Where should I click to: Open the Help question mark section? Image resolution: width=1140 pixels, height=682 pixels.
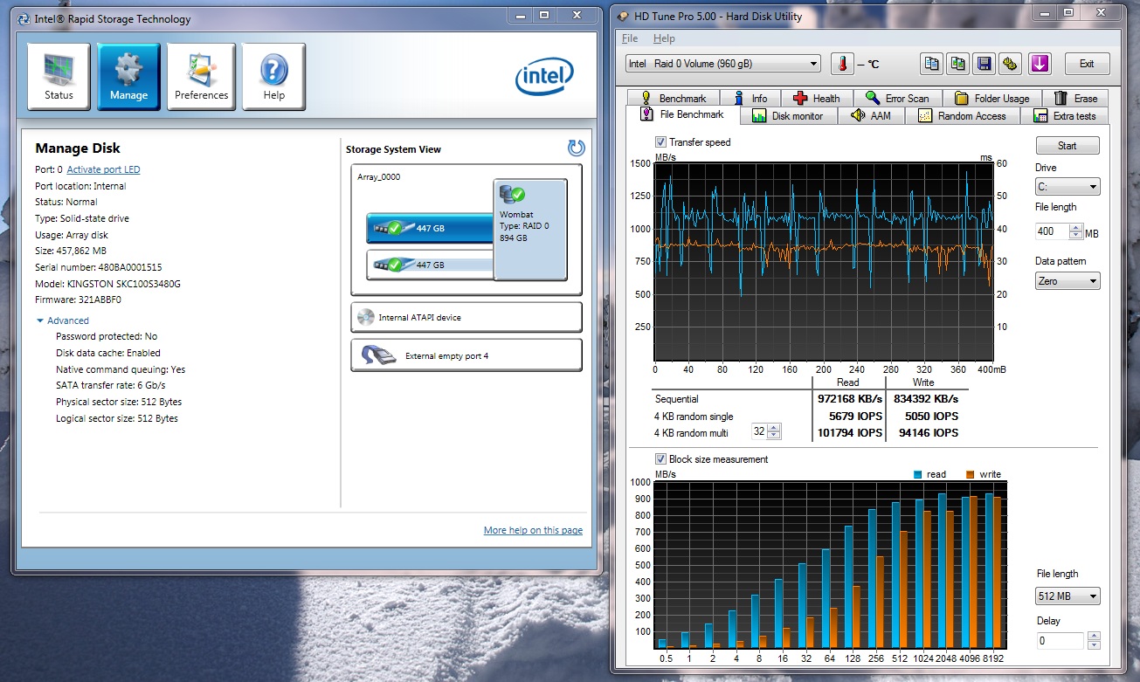coord(273,77)
